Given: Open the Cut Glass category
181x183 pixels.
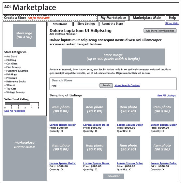Looking at the screenshot, I should click(x=12, y=64).
